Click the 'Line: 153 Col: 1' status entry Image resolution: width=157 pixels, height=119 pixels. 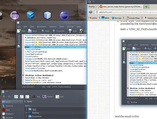28,87
